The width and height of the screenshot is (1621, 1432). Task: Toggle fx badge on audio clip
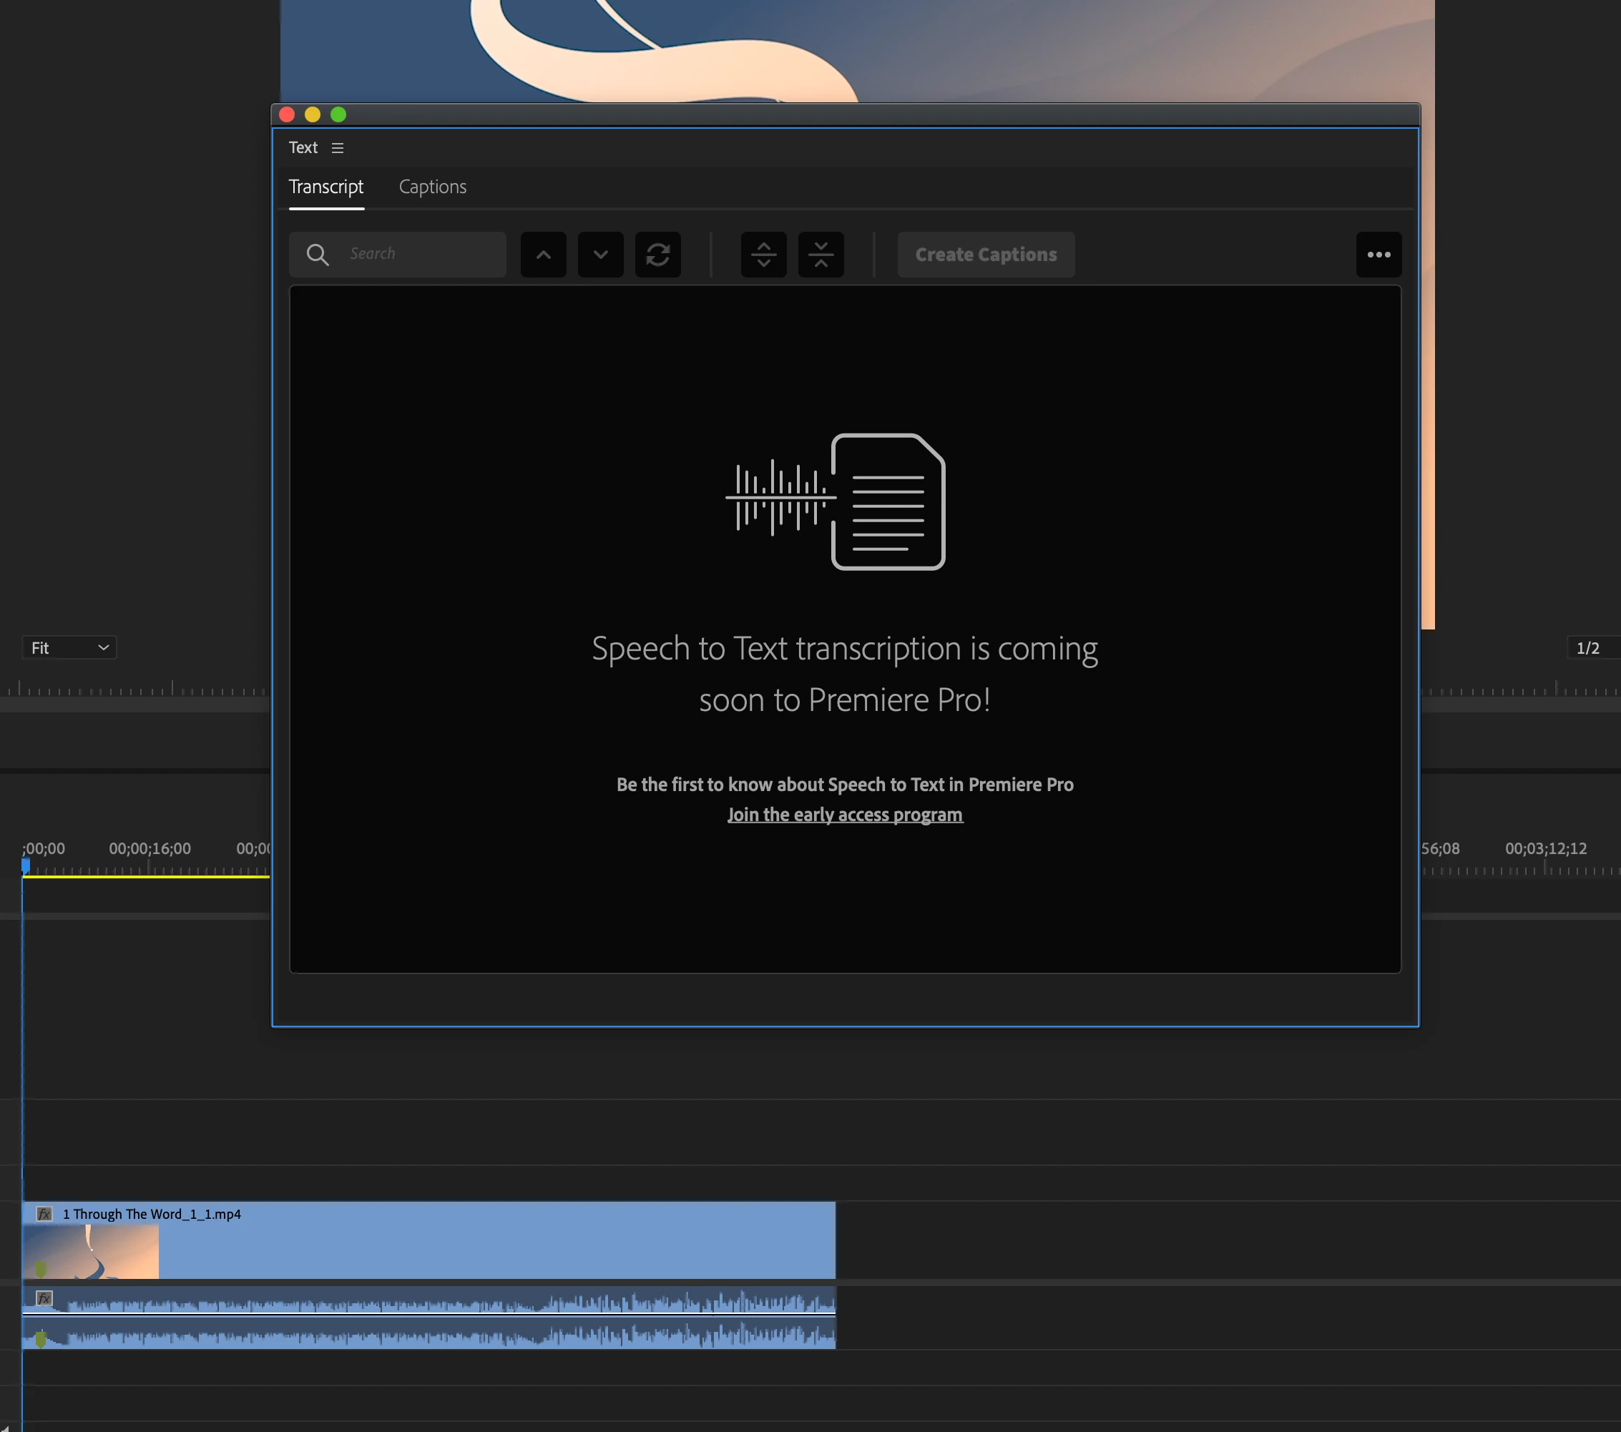44,1298
